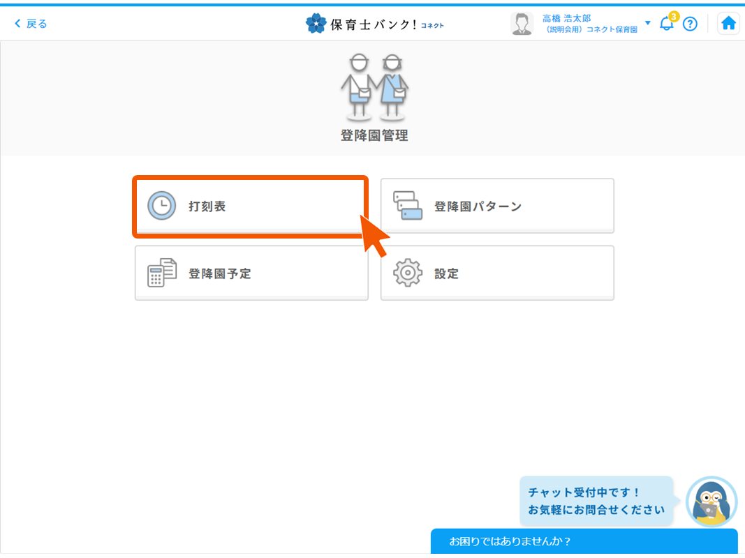This screenshot has height=558, width=745.
Task: Click the penguin chat mascot
Action: point(711,502)
